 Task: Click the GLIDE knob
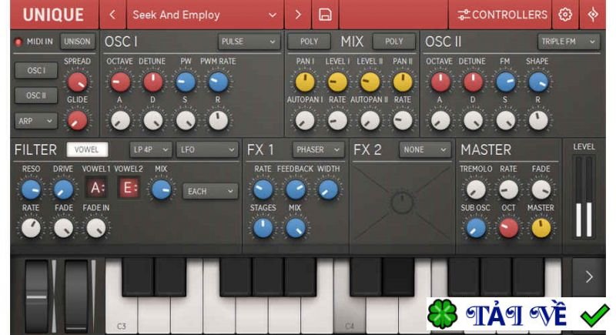click(x=78, y=120)
